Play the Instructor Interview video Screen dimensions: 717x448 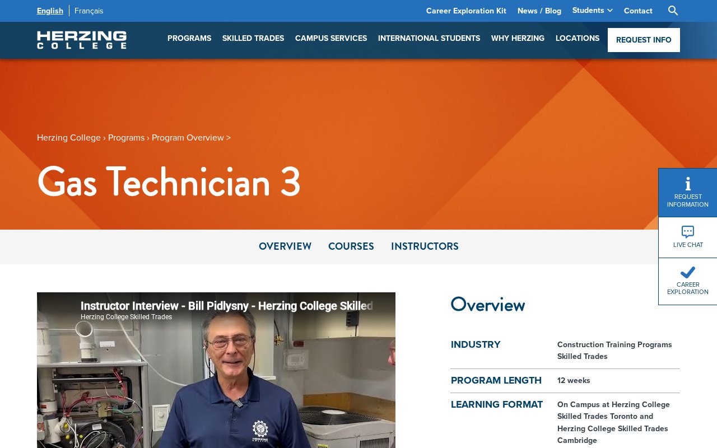[216, 370]
